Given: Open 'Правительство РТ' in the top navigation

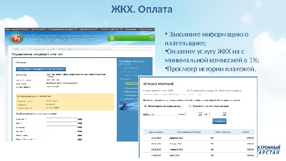Looking at the screenshot, I should 89,29.
